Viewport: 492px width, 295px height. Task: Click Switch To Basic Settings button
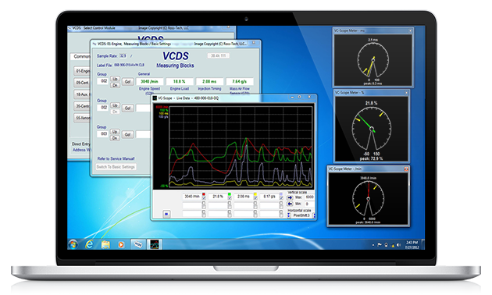tap(116, 167)
